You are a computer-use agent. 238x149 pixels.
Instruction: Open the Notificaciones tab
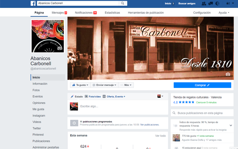click(x=86, y=13)
